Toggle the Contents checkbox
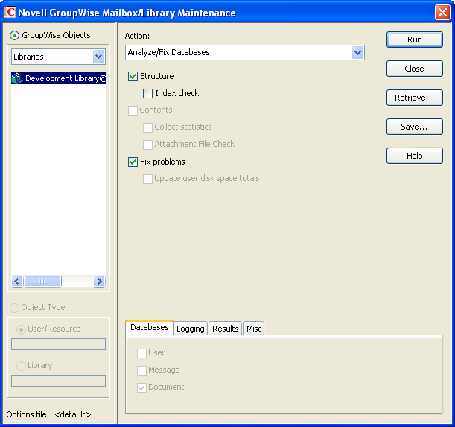 point(133,110)
